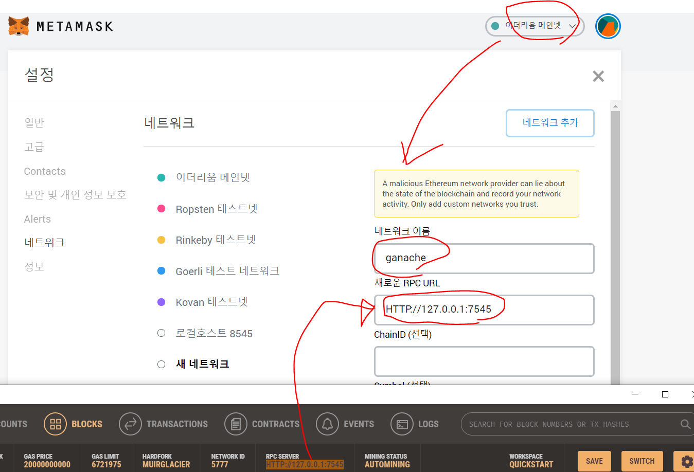This screenshot has width=694, height=472.
Task: Open Ganache EVENTS tab label
Action: point(359,424)
